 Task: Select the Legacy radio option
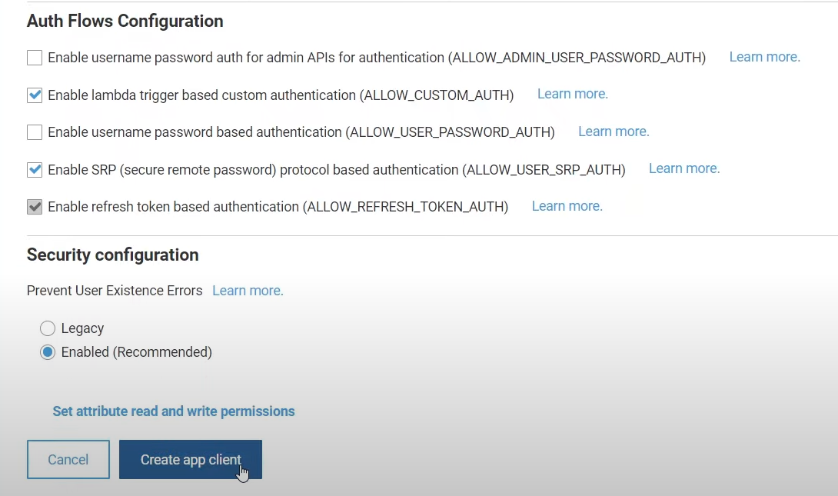48,328
